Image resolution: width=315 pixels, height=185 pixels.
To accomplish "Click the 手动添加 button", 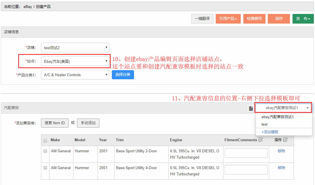I will pyautogui.click(x=88, y=123).
